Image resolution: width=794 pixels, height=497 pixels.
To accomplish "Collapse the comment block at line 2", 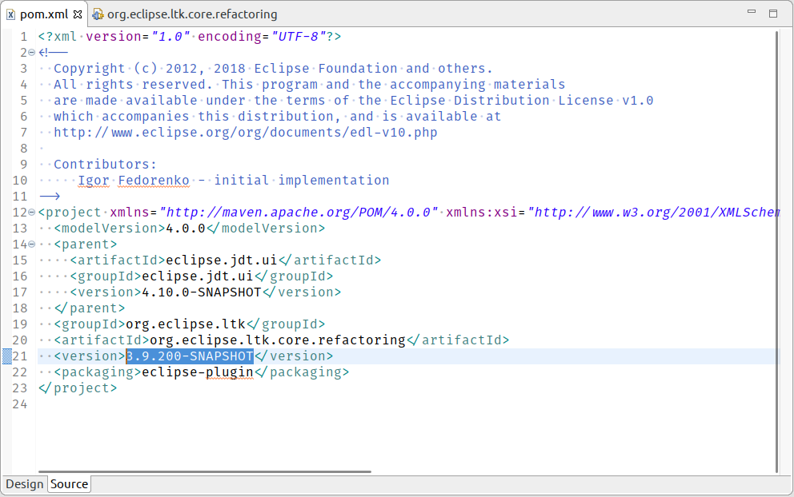I will point(31,52).
